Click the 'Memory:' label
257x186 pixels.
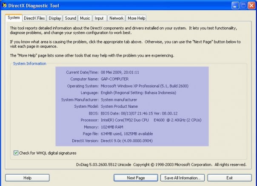pos(91,127)
